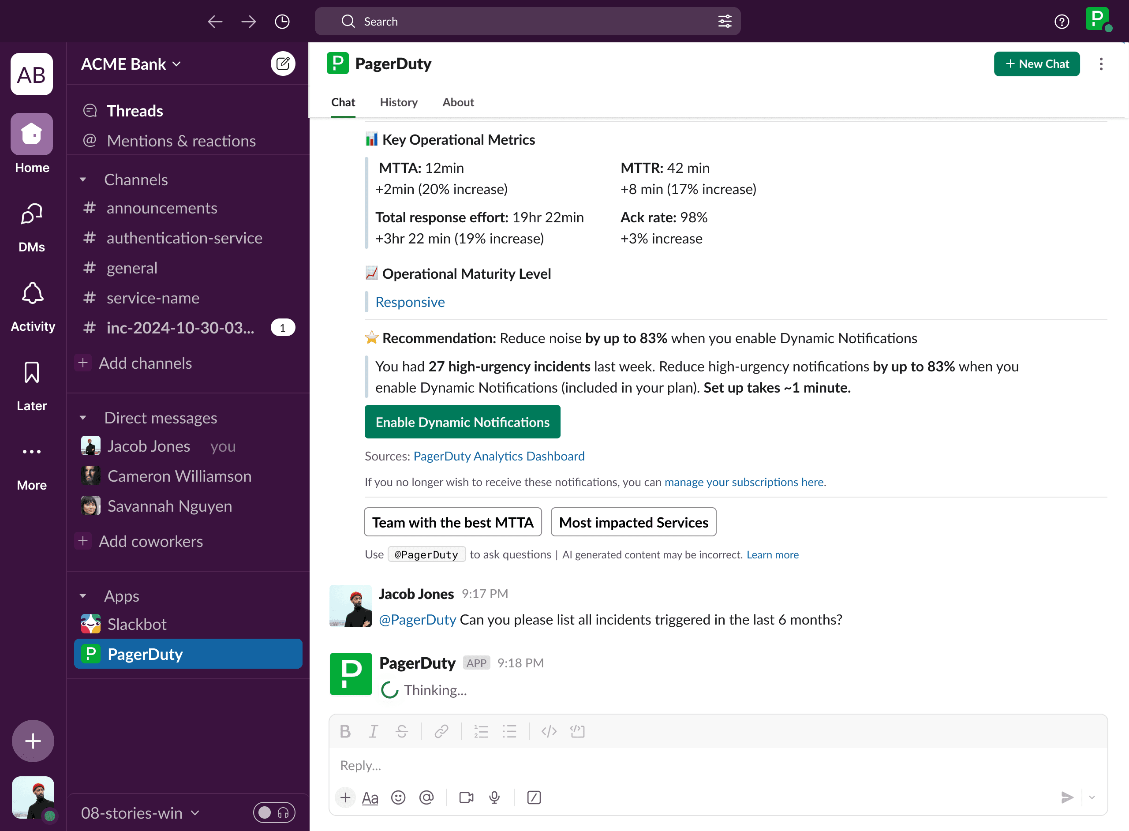Click into the Reply message field
Screen dimensions: 1129x831
704,765
